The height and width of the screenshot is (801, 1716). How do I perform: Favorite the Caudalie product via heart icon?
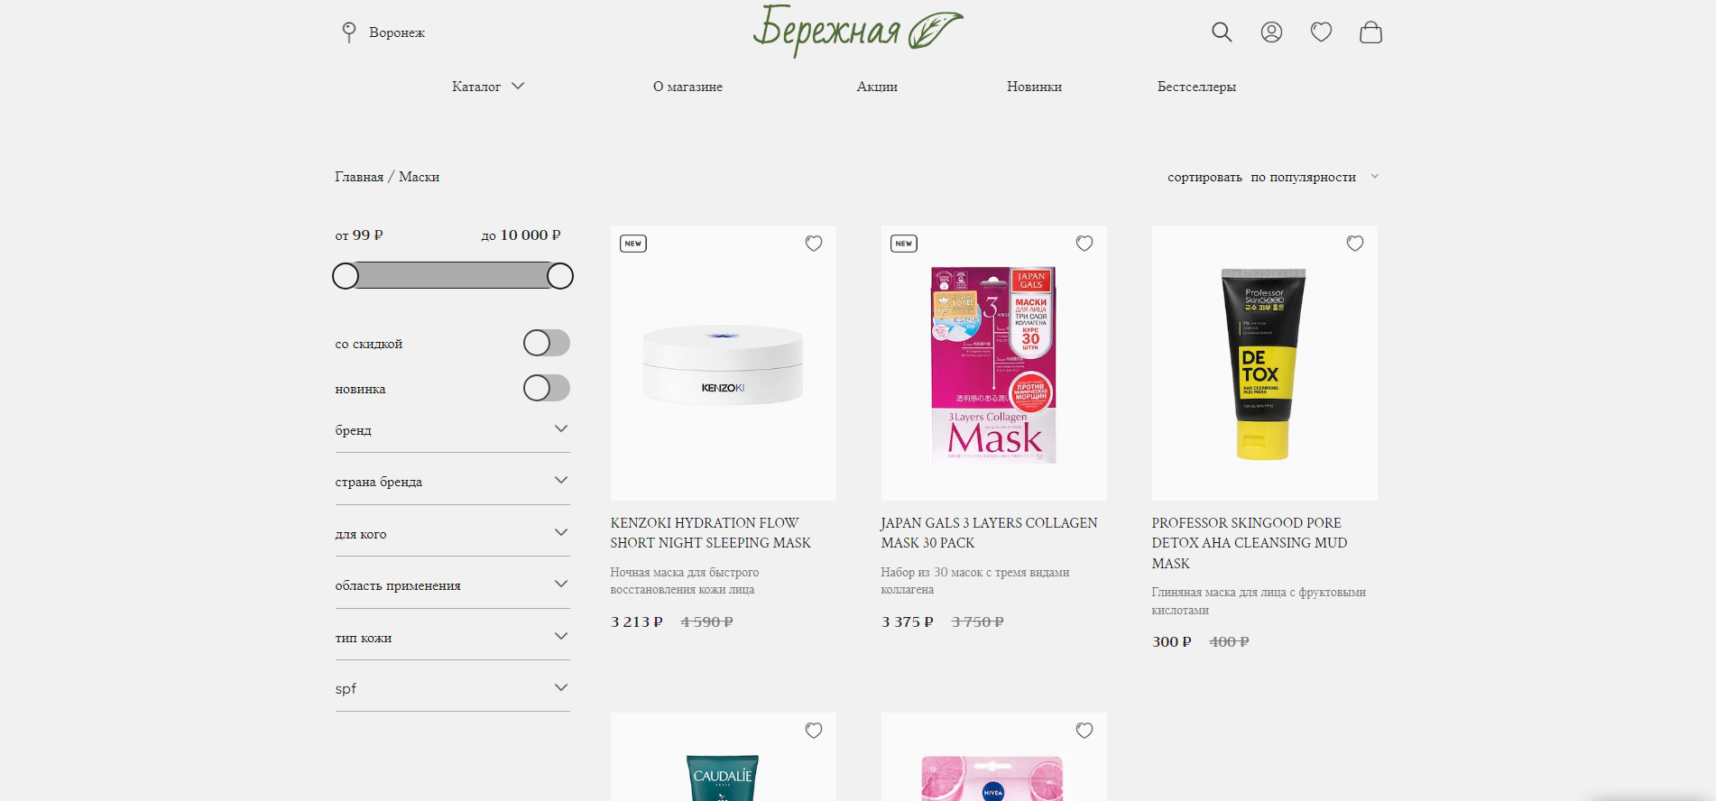tap(814, 731)
